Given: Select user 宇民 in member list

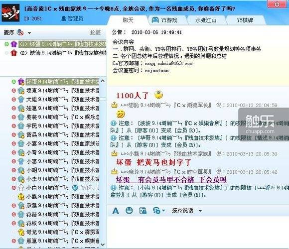Looking at the screenshot, I should [x=63, y=126].
